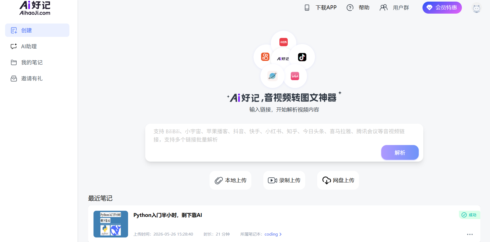This screenshot has height=242, width=490.
Task: Click the phone icon beside 下载APP
Action: [x=307, y=7]
